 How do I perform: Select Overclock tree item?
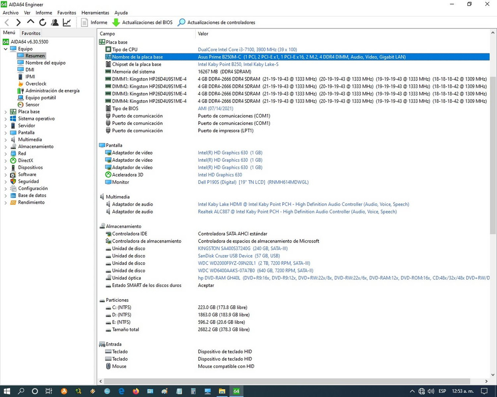tap(36, 84)
